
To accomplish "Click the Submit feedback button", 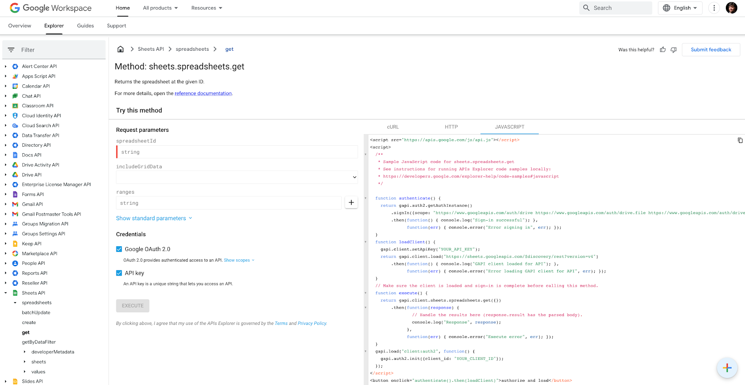I will point(711,50).
